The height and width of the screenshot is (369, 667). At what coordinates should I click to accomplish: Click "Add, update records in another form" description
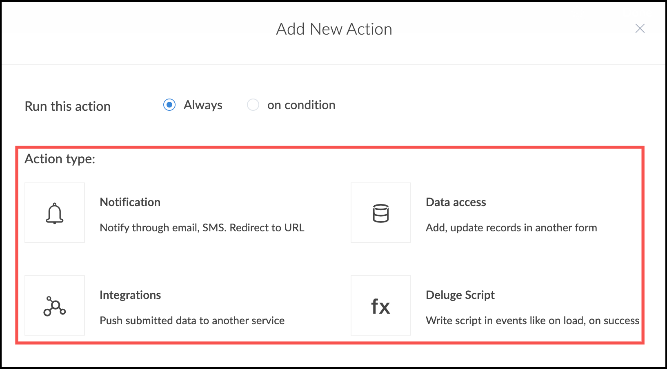511,228
